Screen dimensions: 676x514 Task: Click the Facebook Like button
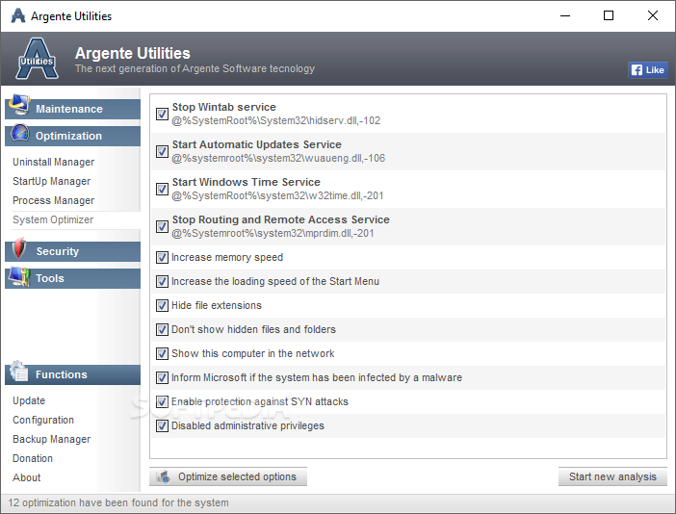click(x=648, y=70)
